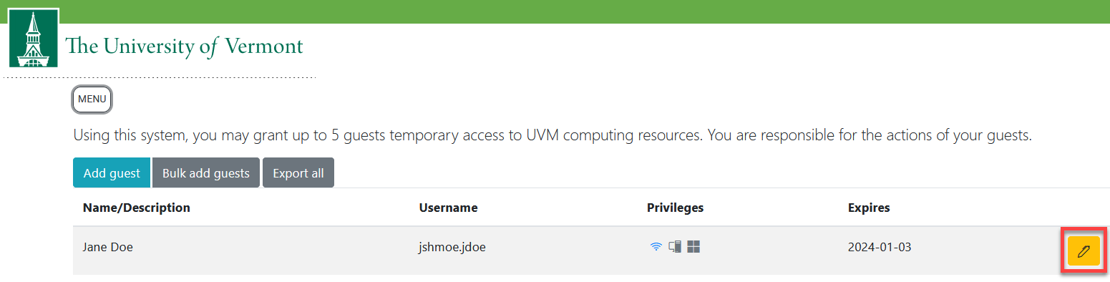The height and width of the screenshot is (282, 1110).
Task: Click the Add guest button
Action: (112, 173)
